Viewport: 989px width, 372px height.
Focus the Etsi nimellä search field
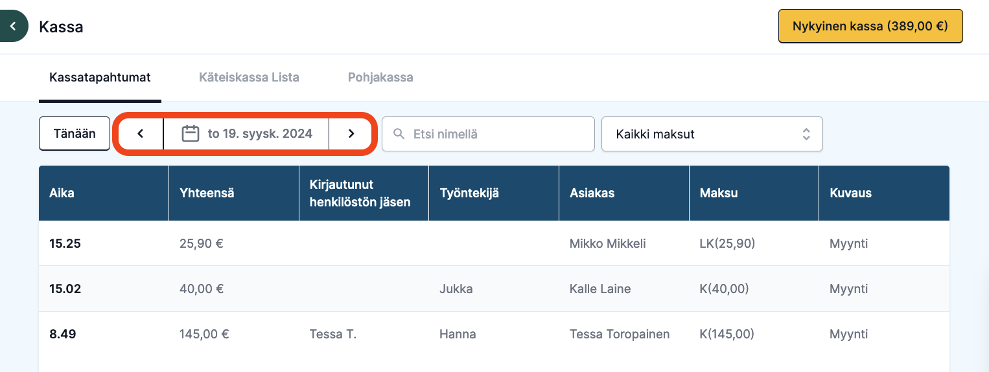[x=488, y=134]
